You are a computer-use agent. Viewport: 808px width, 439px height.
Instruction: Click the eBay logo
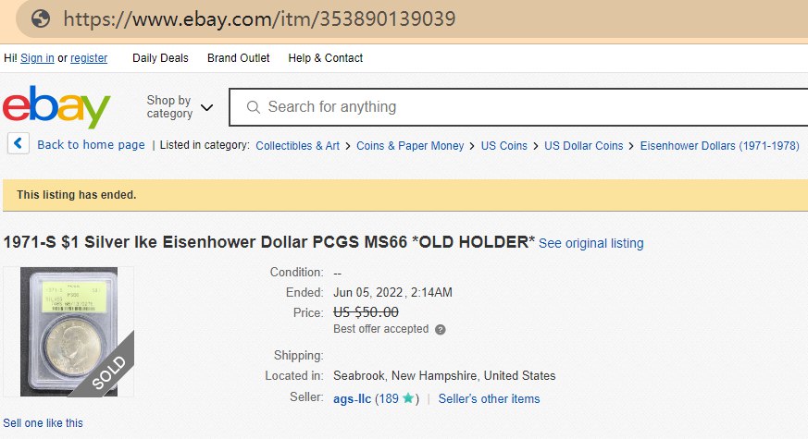[x=56, y=107]
